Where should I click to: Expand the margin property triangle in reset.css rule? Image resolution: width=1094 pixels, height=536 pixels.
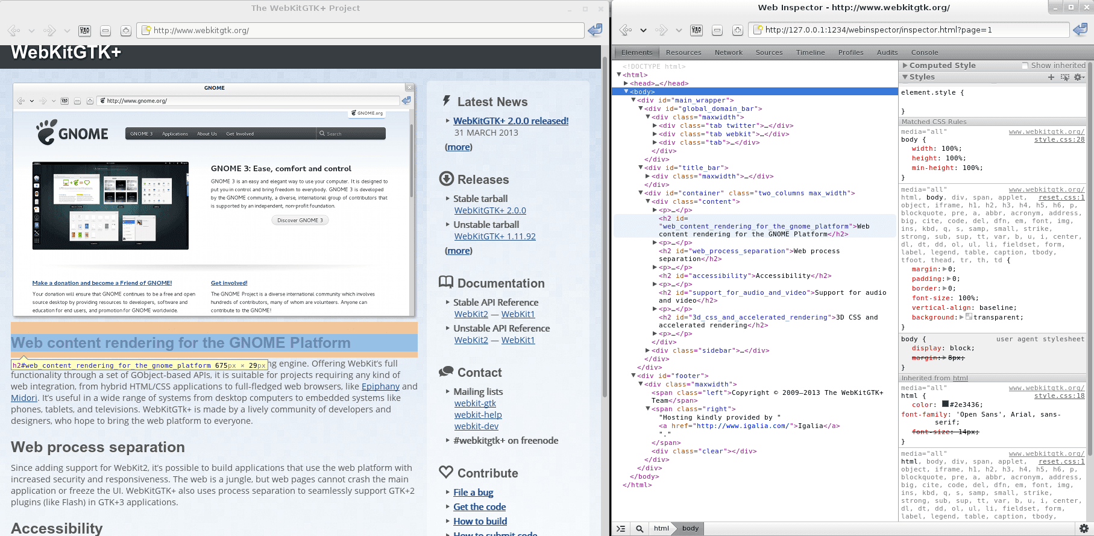click(x=944, y=269)
